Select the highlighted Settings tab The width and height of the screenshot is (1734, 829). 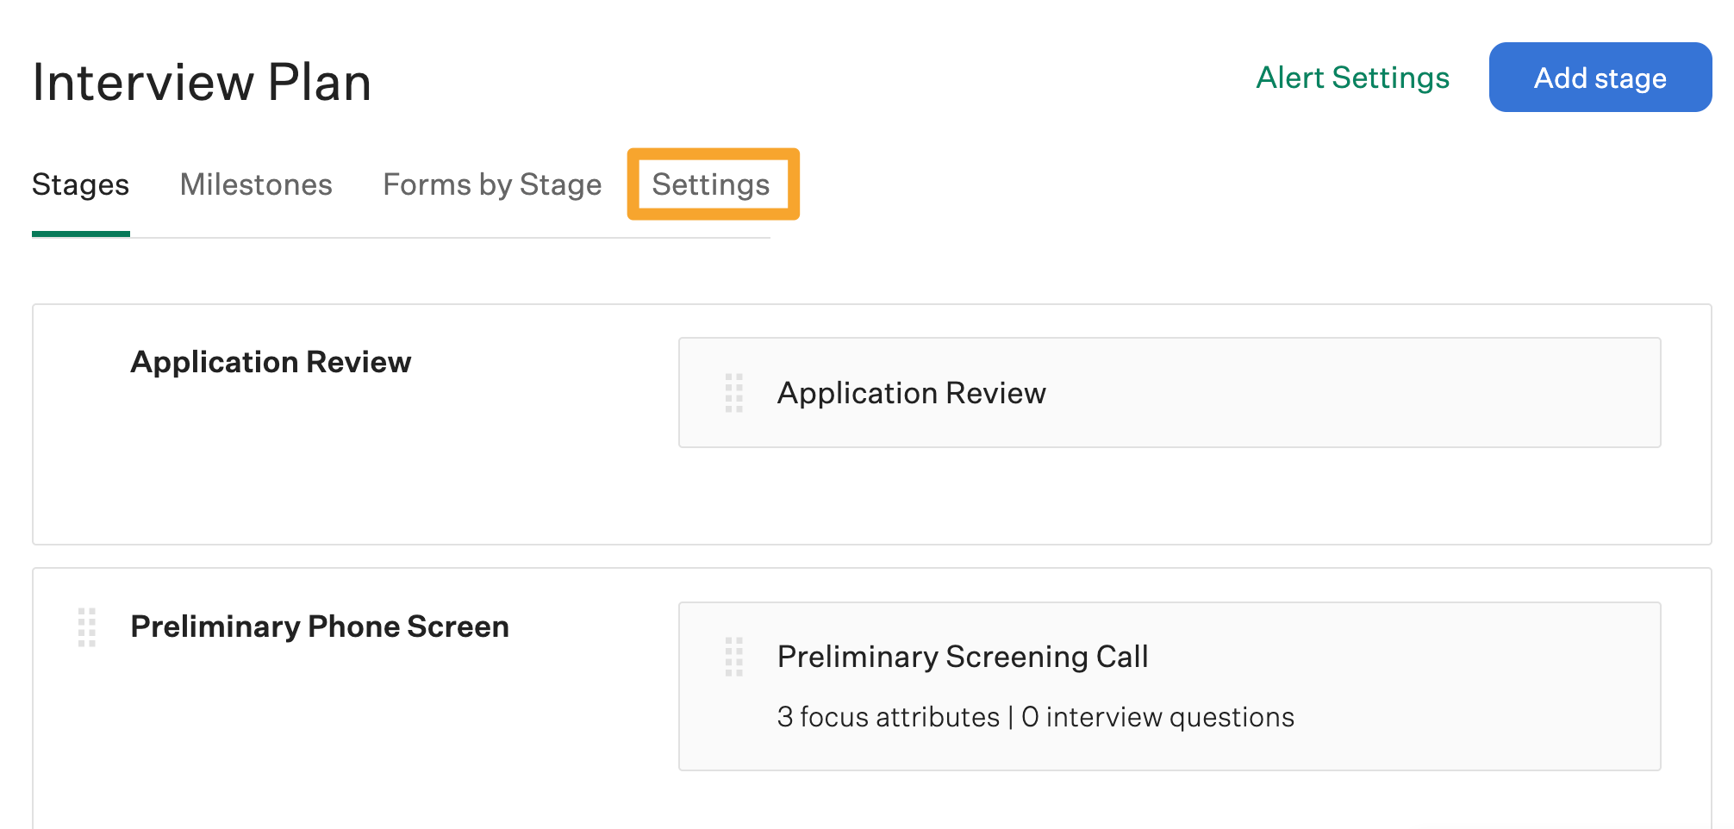[711, 184]
